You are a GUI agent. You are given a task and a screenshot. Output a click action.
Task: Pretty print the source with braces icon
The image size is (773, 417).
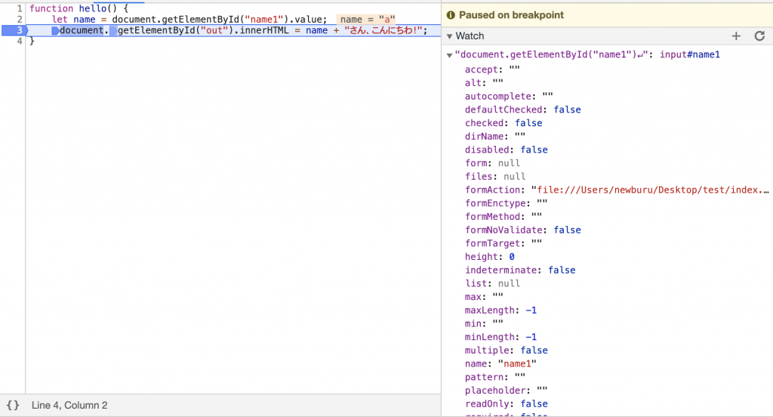click(13, 405)
